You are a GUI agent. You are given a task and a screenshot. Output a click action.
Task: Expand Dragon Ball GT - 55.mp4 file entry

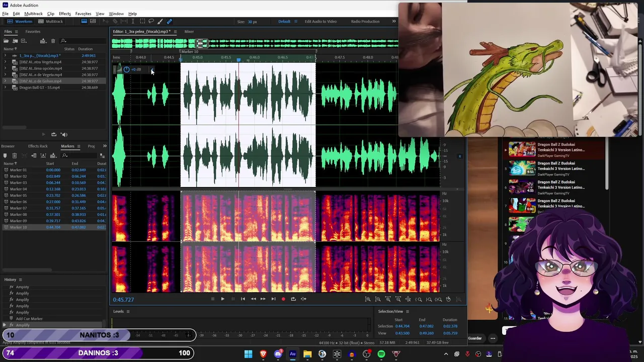(x=5, y=87)
